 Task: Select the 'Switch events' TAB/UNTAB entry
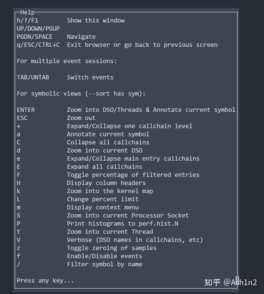[x=90, y=77]
